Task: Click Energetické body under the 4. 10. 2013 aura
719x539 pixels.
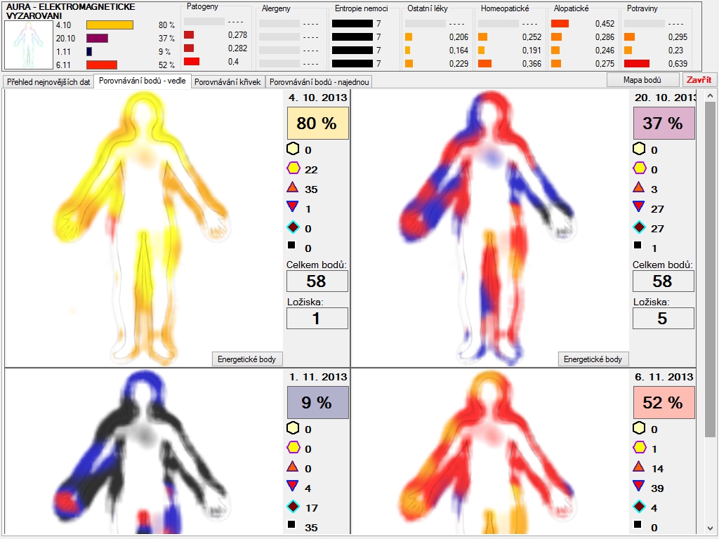Action: coord(247,359)
